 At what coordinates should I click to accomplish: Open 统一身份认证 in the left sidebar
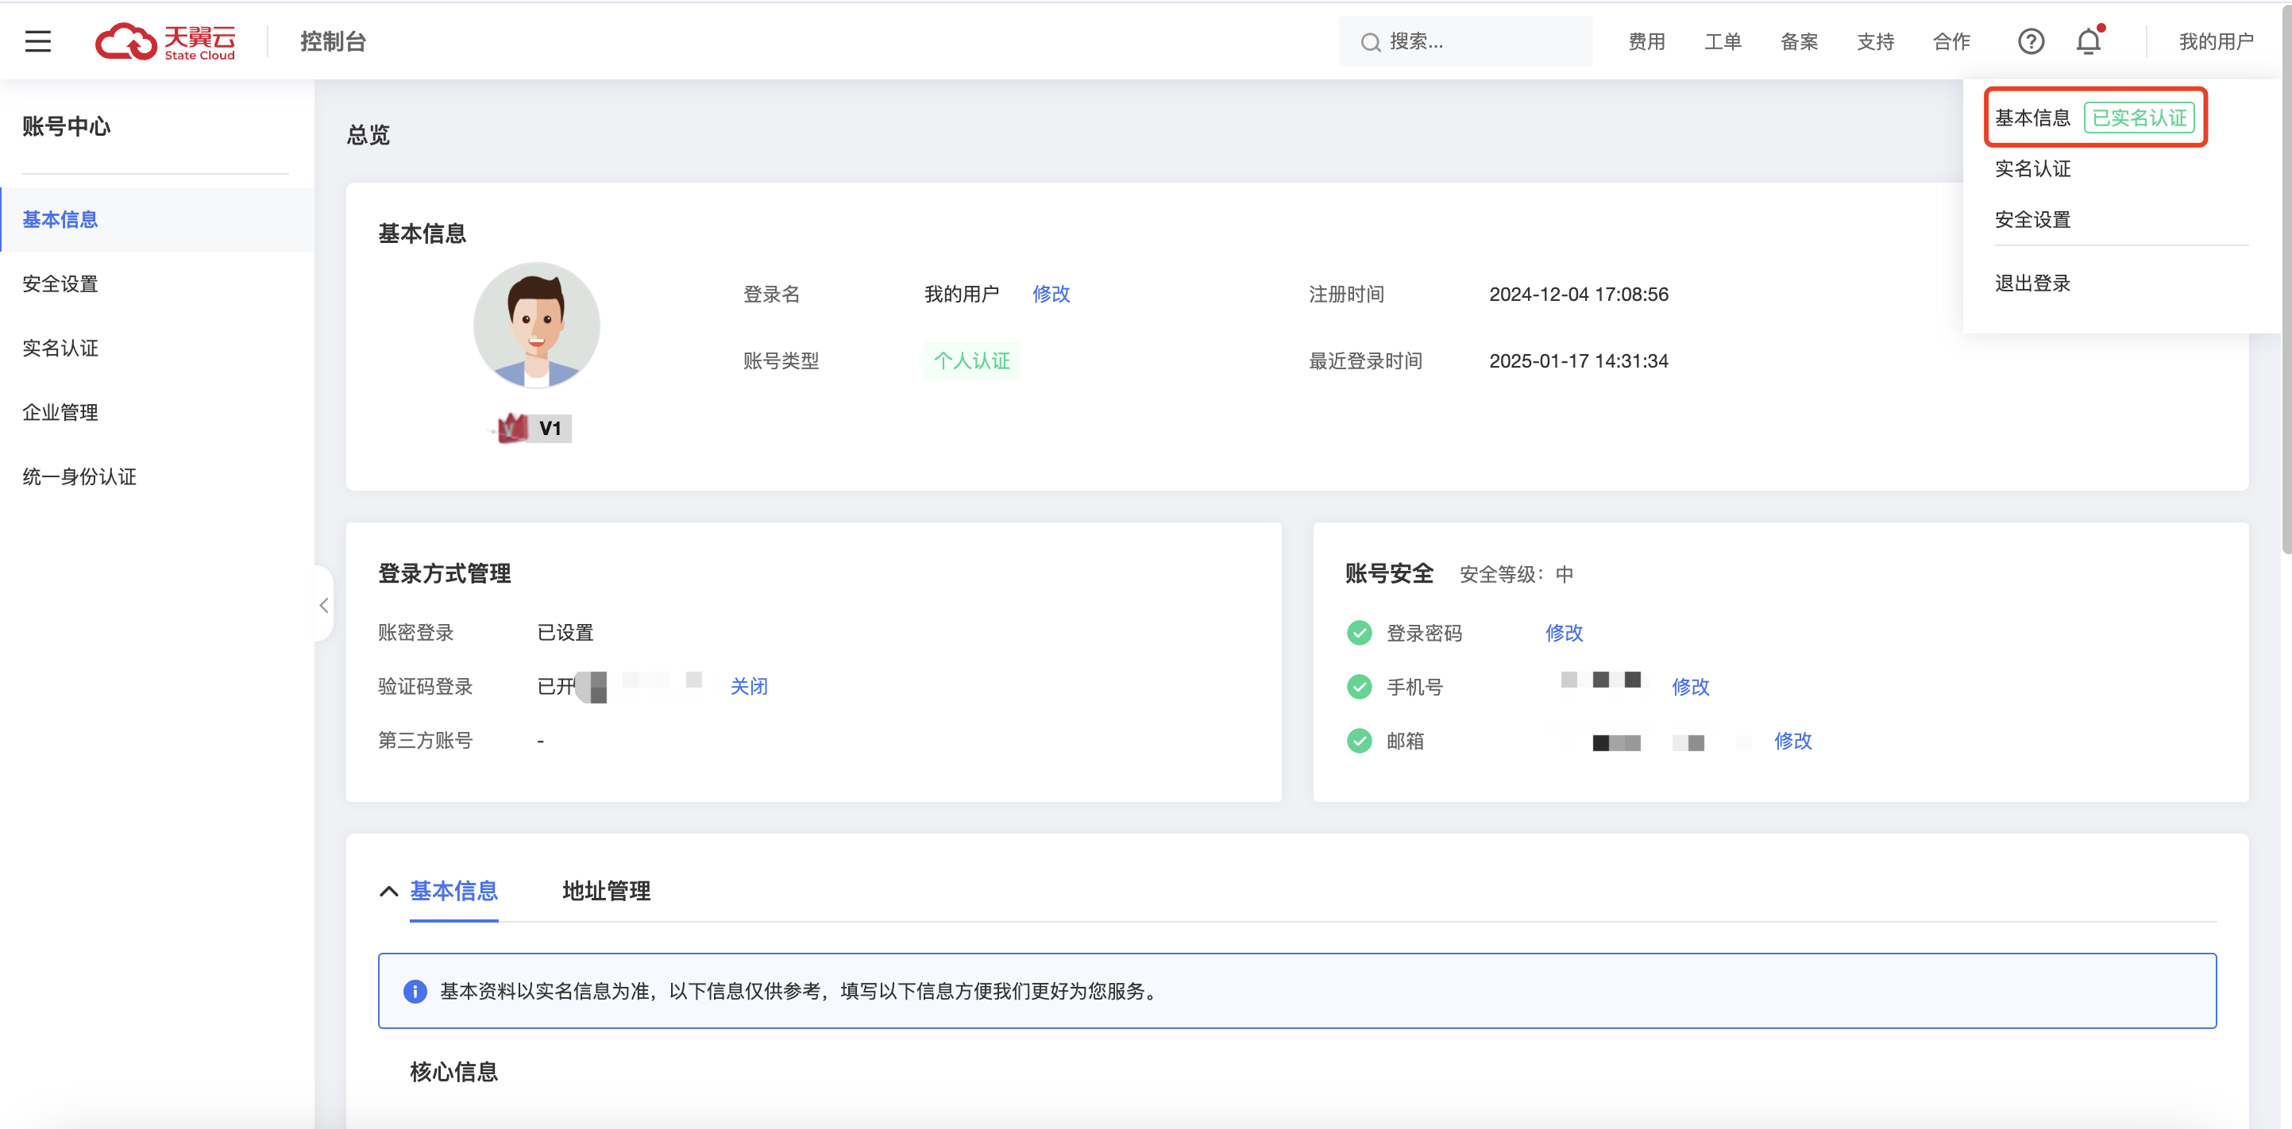pyautogui.click(x=157, y=476)
